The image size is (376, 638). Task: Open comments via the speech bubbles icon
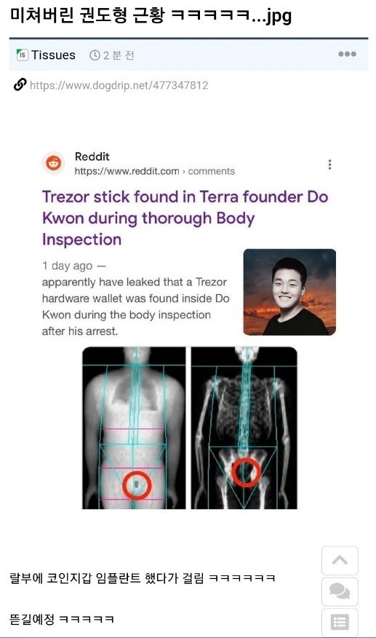point(340,591)
